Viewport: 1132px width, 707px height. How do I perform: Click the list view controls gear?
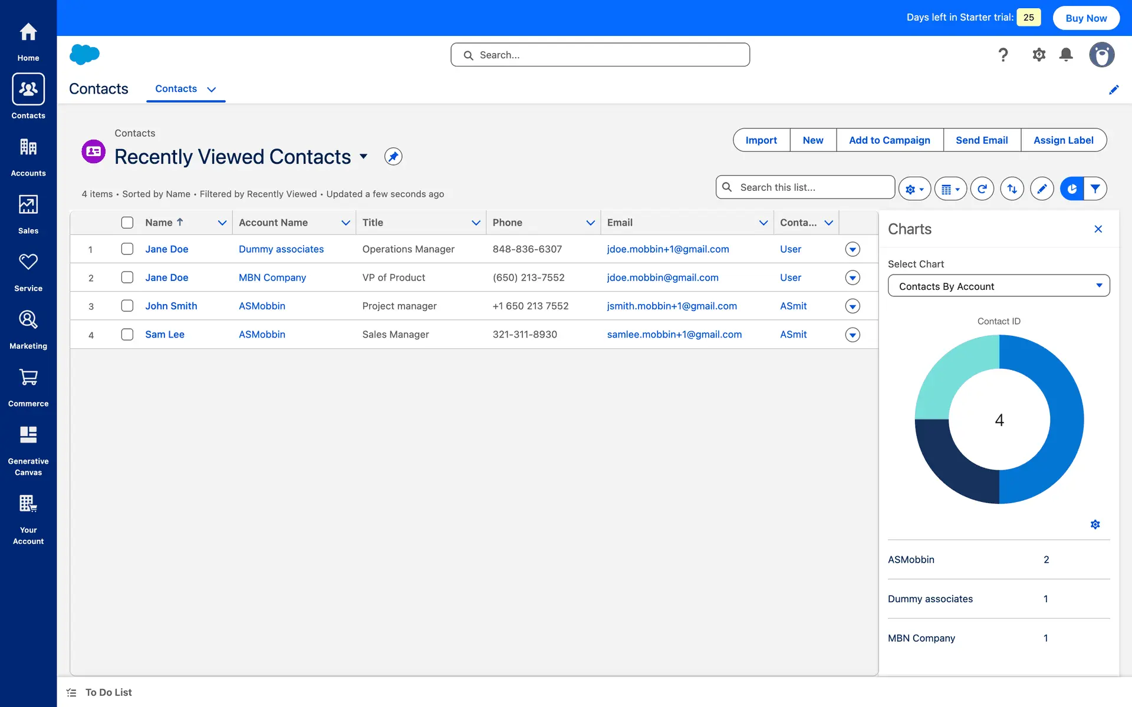[914, 189]
